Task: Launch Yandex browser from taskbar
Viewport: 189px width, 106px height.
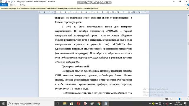Action: pos(85,103)
